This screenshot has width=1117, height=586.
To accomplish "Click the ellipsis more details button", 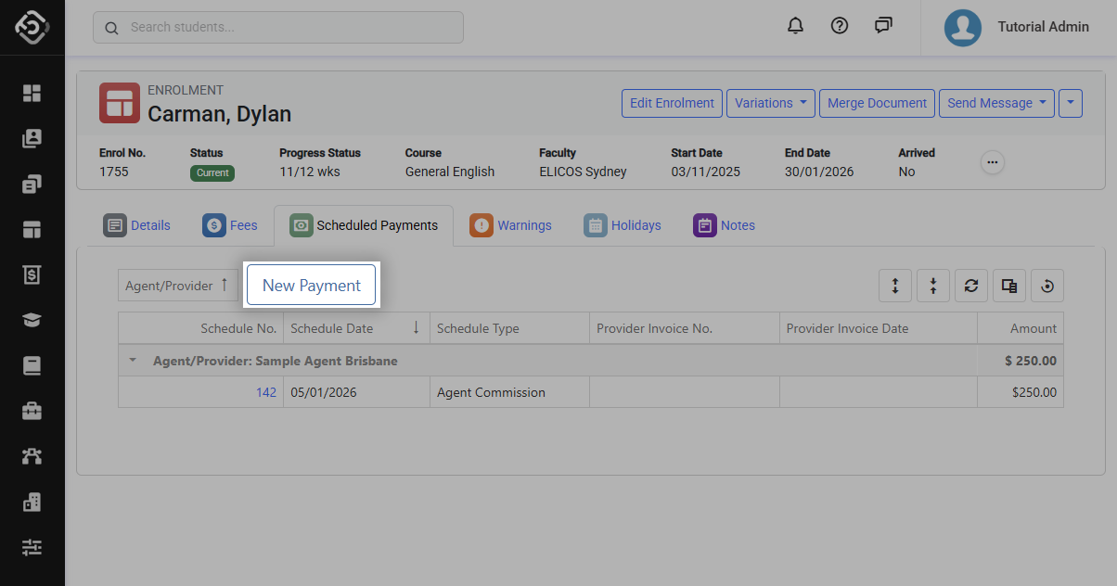I will 993,162.
